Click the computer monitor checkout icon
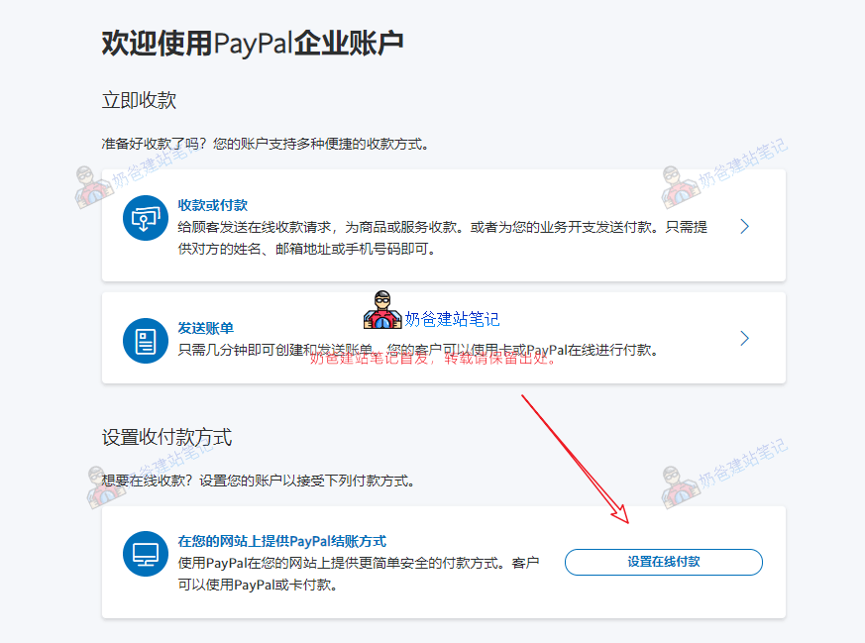 (x=145, y=555)
